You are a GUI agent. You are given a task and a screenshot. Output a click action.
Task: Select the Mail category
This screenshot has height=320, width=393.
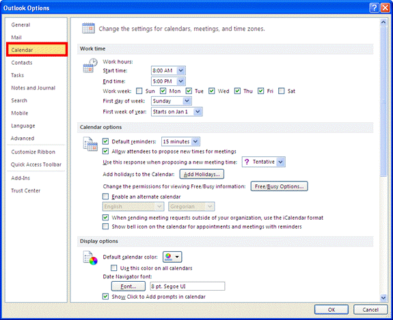(x=16, y=38)
